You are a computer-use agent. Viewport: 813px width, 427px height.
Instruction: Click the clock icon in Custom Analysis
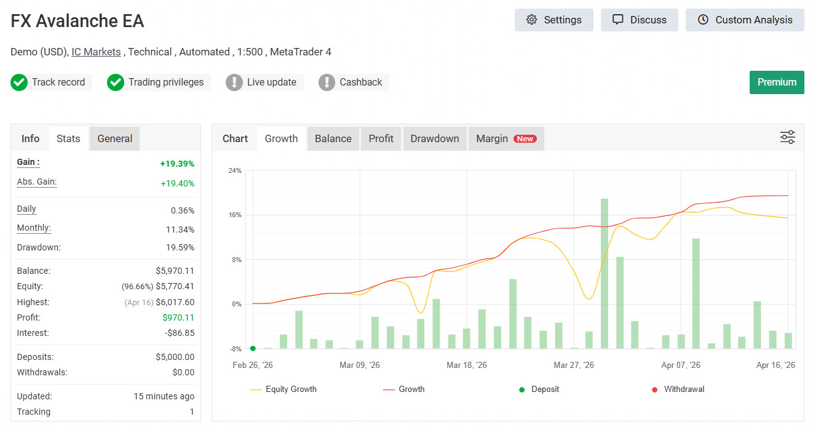click(704, 20)
